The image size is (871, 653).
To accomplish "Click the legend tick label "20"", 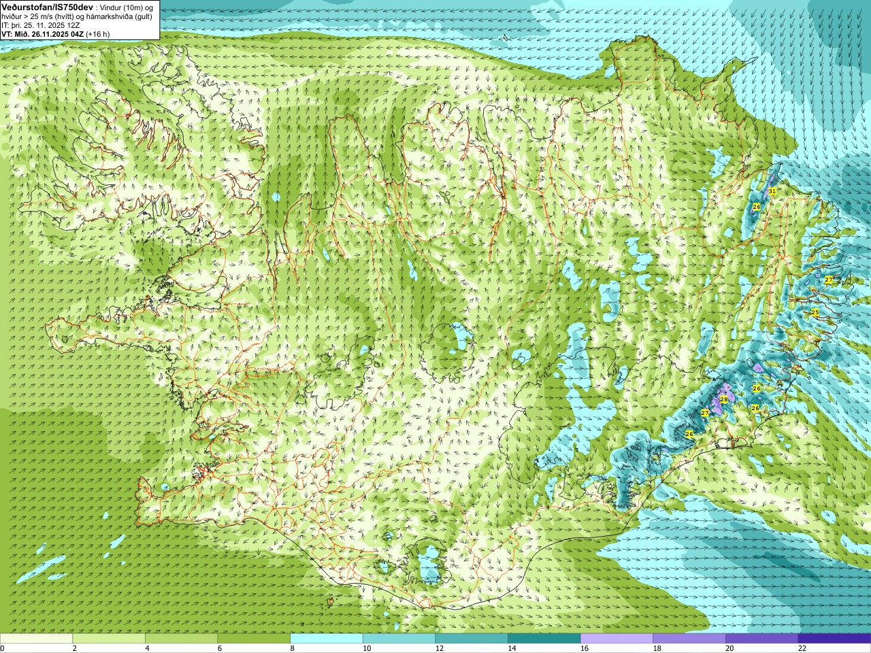I will tap(730, 648).
